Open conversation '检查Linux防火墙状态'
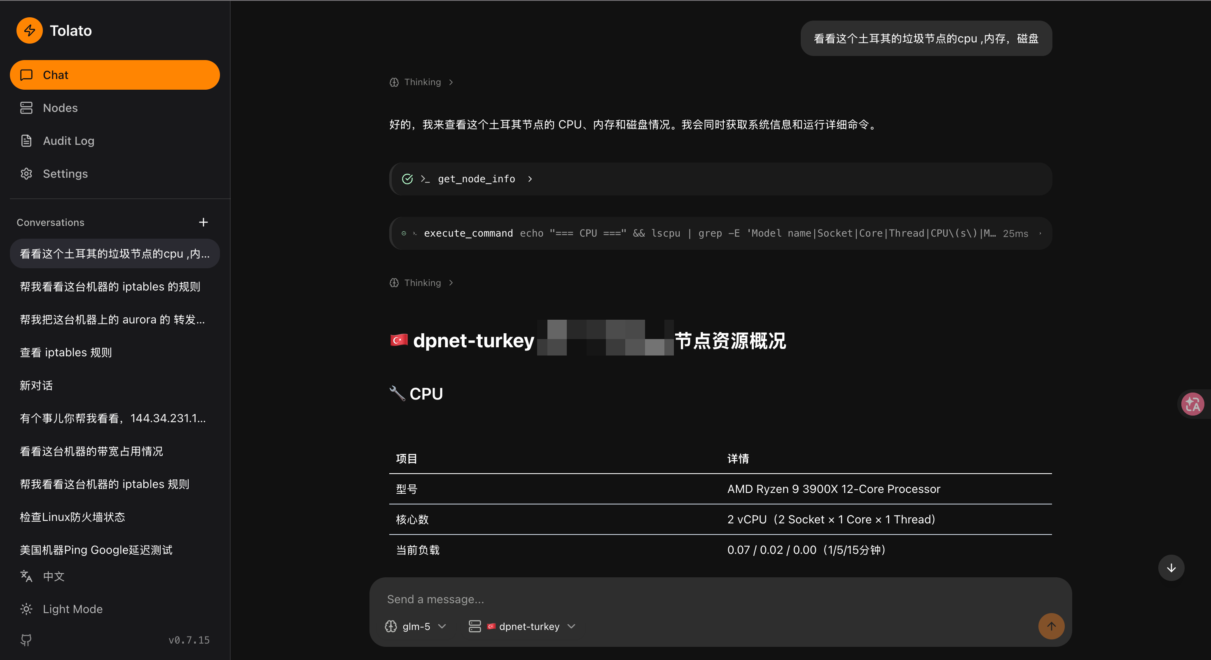The height and width of the screenshot is (660, 1211). pos(115,517)
